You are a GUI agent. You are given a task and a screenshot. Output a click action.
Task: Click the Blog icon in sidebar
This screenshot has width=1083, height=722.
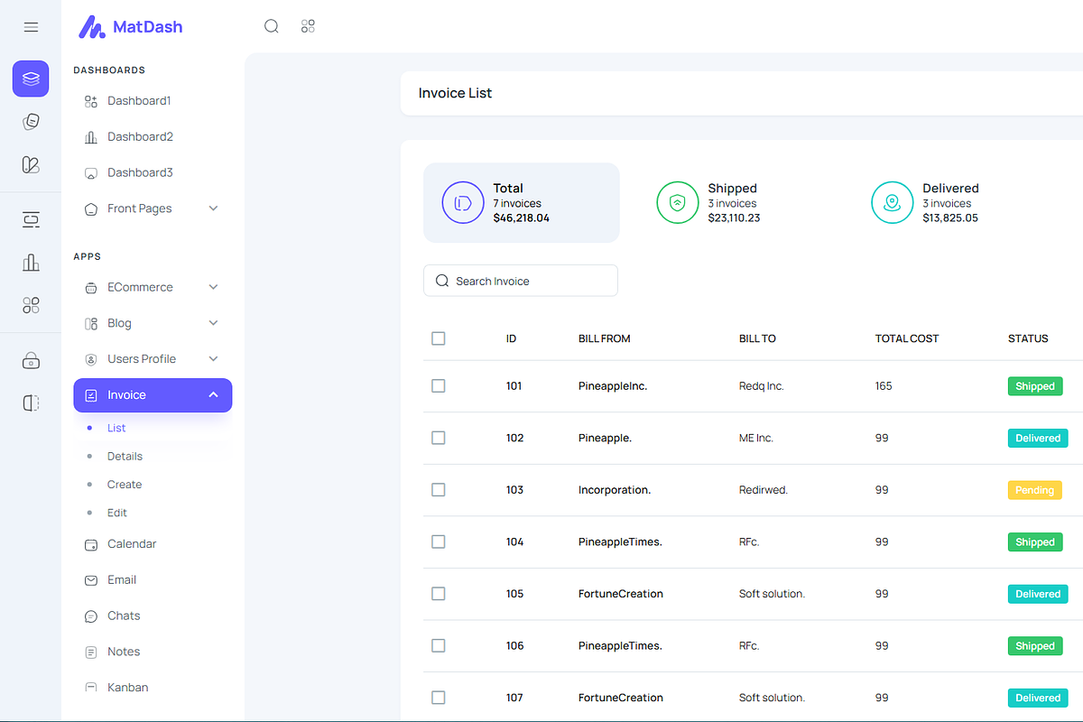[90, 323]
